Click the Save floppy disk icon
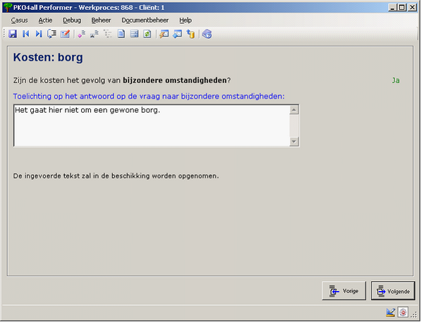Viewport: 421px width, 322px height. [x=13, y=34]
